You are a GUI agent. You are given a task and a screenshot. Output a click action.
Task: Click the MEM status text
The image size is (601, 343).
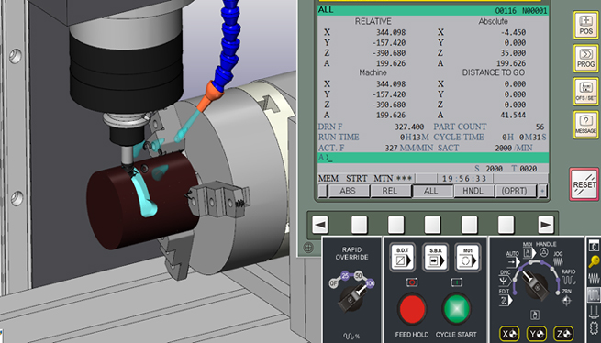pos(328,179)
